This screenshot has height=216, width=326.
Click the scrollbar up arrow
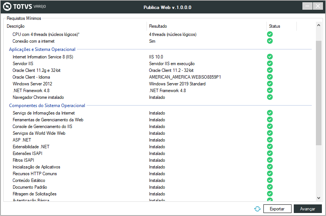pos(319,25)
